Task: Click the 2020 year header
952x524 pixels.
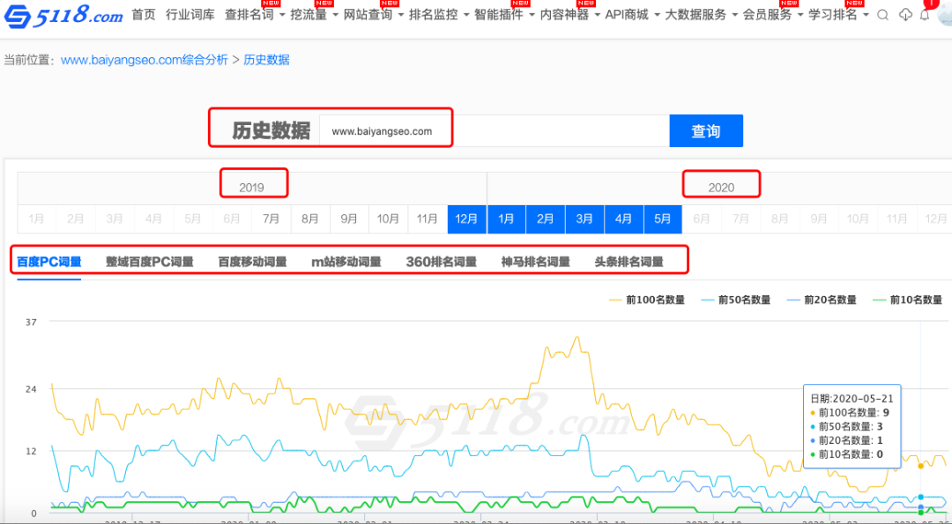Action: coord(721,188)
